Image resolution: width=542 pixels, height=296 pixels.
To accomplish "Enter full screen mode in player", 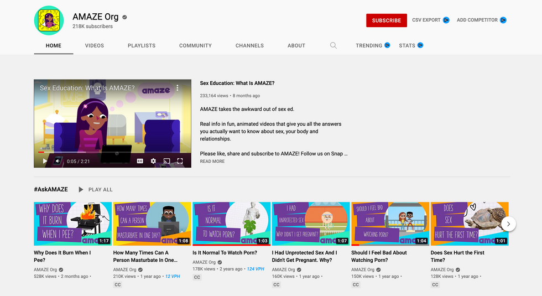I will (x=180, y=161).
